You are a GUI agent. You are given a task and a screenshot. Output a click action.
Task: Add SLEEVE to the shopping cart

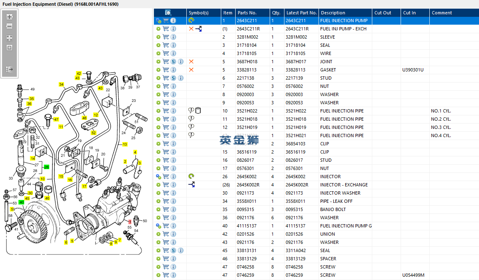pyautogui.click(x=166, y=37)
